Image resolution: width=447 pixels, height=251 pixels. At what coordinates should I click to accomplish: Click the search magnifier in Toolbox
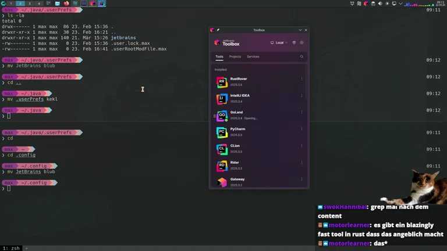point(301,57)
